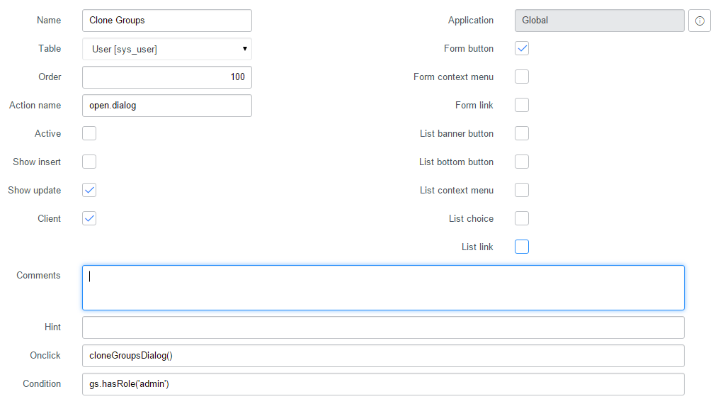718x399 pixels.
Task: Edit the Onclick field with cloneGroupsDialog()
Action: coord(383,356)
